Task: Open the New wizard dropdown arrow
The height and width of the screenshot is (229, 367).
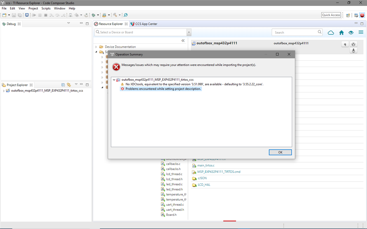Action: pyautogui.click(x=9, y=15)
